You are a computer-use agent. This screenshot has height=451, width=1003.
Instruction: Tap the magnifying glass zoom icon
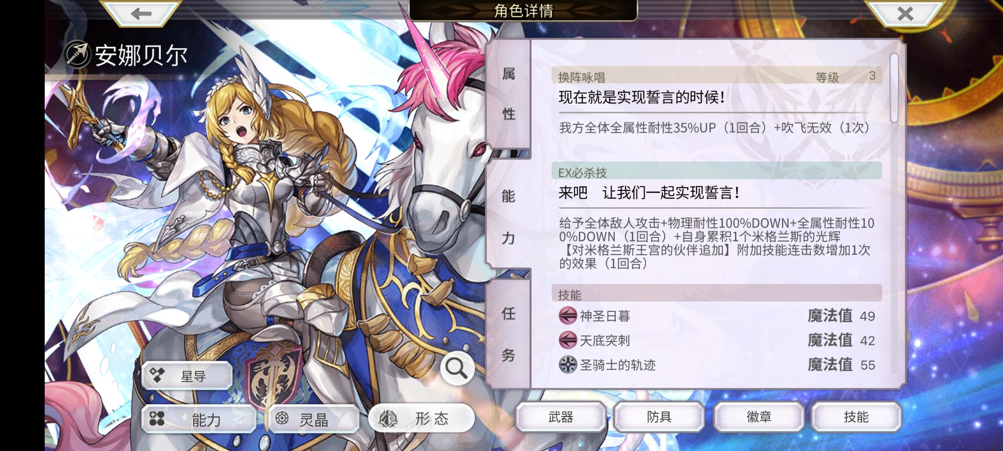[x=456, y=368]
